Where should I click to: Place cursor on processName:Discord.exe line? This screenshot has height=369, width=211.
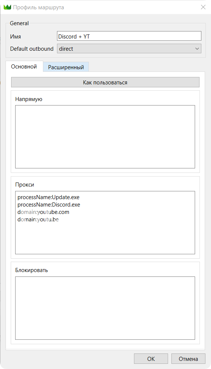point(49,205)
